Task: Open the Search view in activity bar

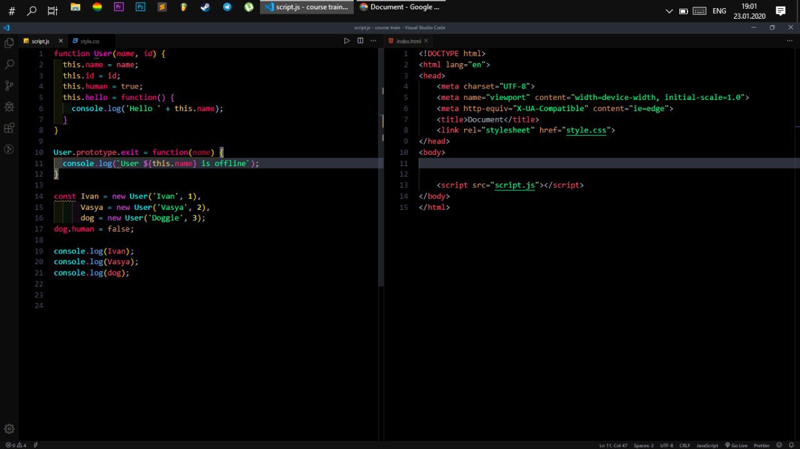Action: [x=9, y=64]
